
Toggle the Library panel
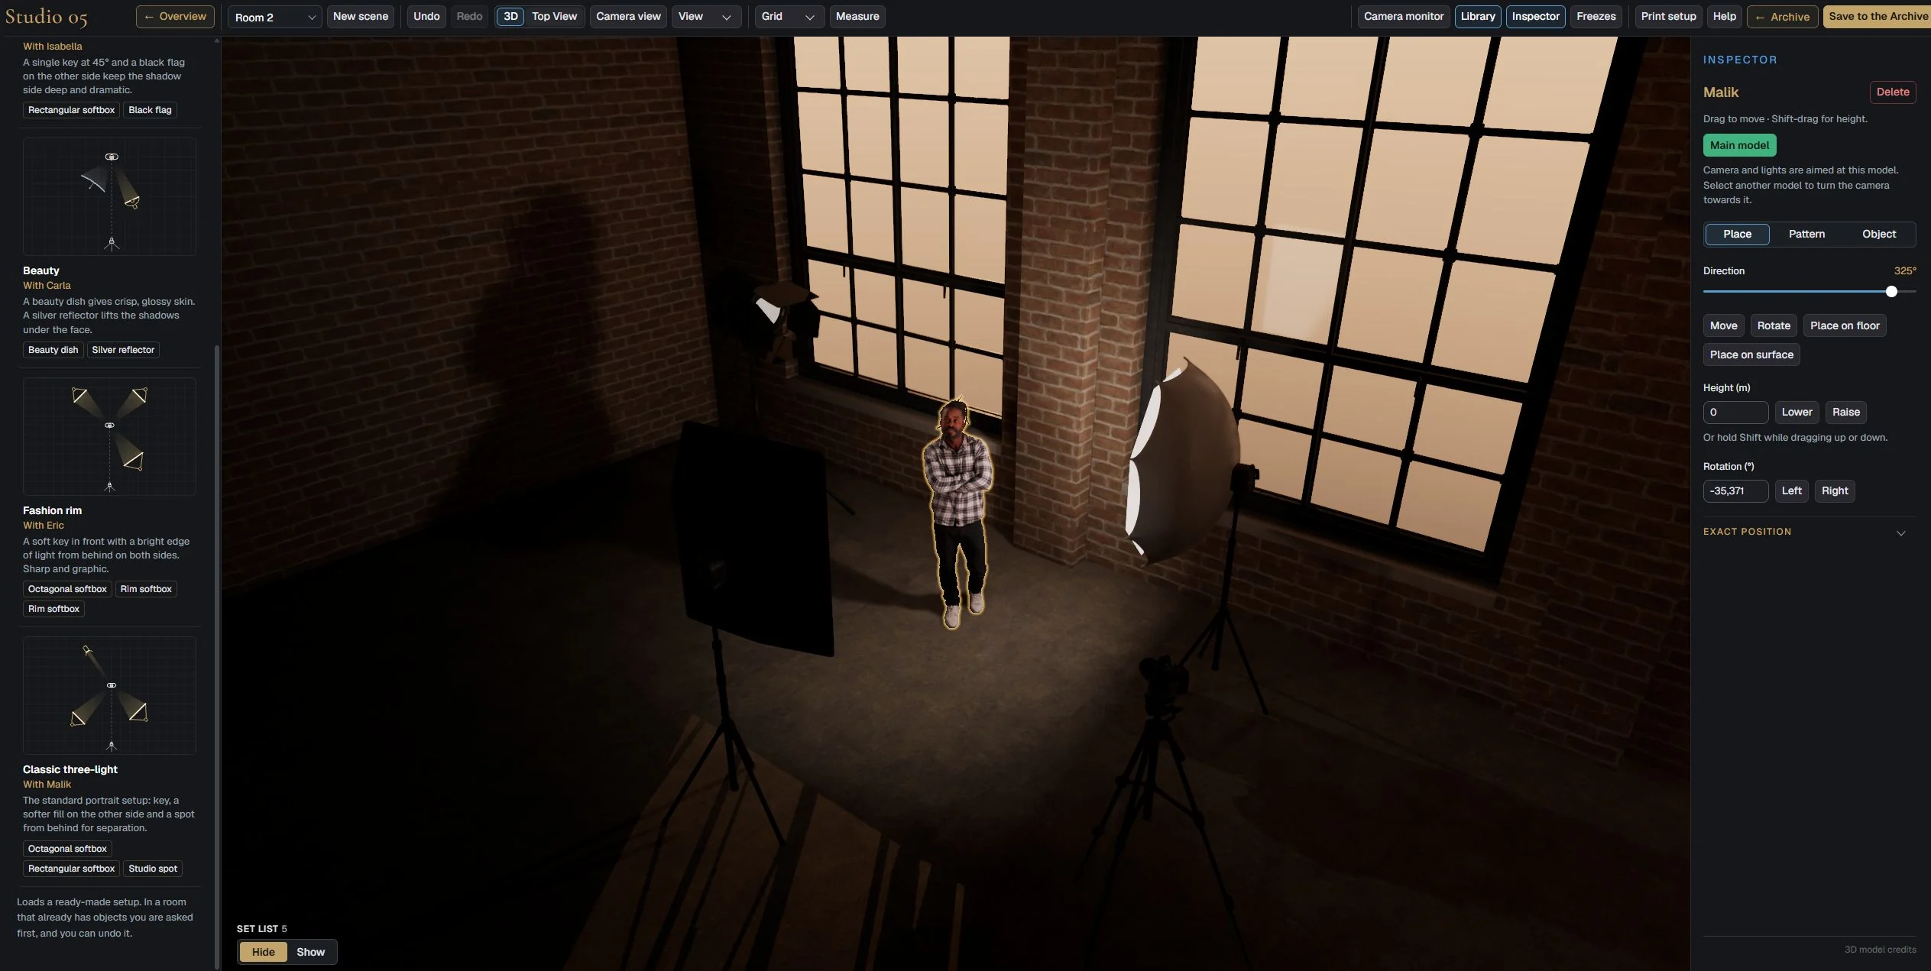click(x=1478, y=17)
